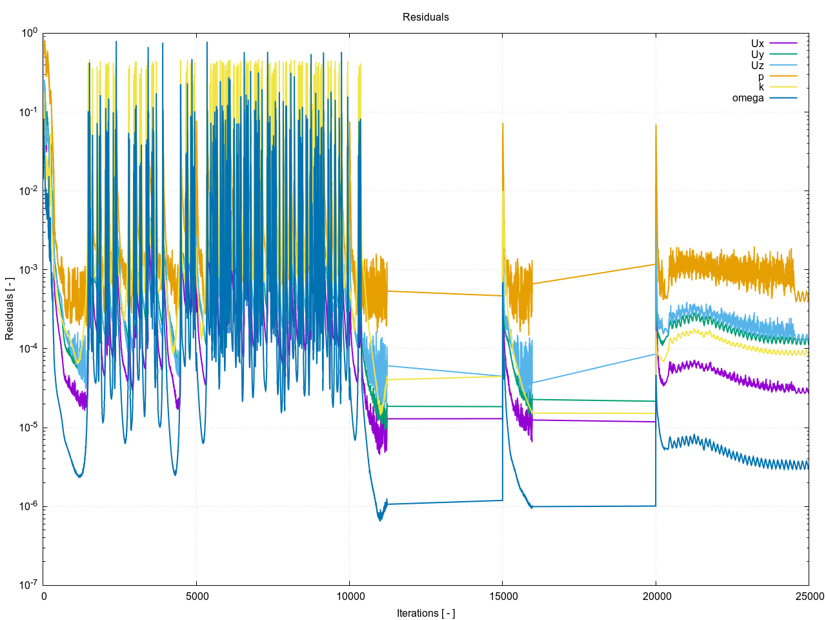Click the green Uy legend line sample
Viewport: 826px width, 620px height.
(x=783, y=55)
